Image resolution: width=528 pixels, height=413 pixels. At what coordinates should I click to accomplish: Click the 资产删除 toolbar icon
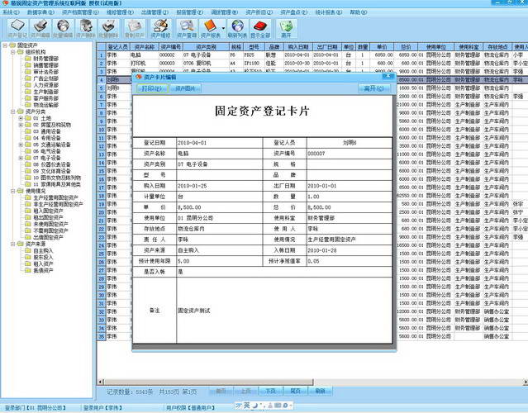click(86, 28)
